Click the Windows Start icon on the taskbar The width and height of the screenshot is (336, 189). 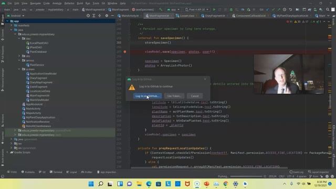click(x=91, y=184)
